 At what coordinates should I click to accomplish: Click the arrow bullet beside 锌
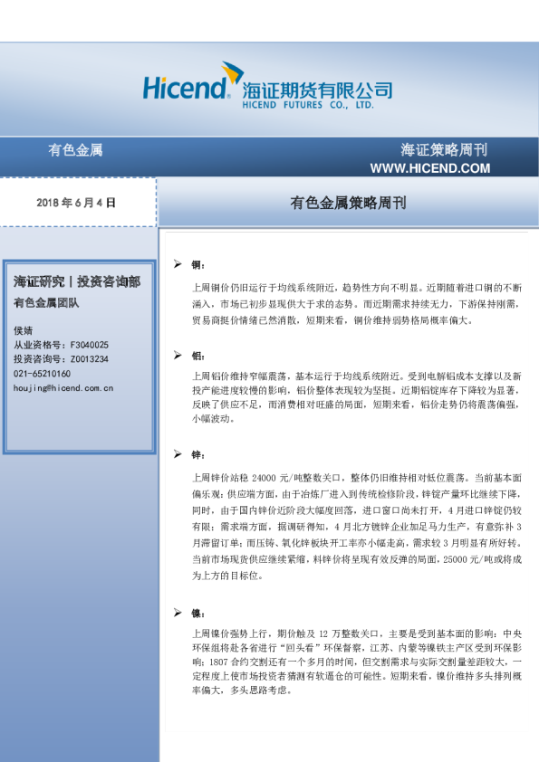point(178,454)
